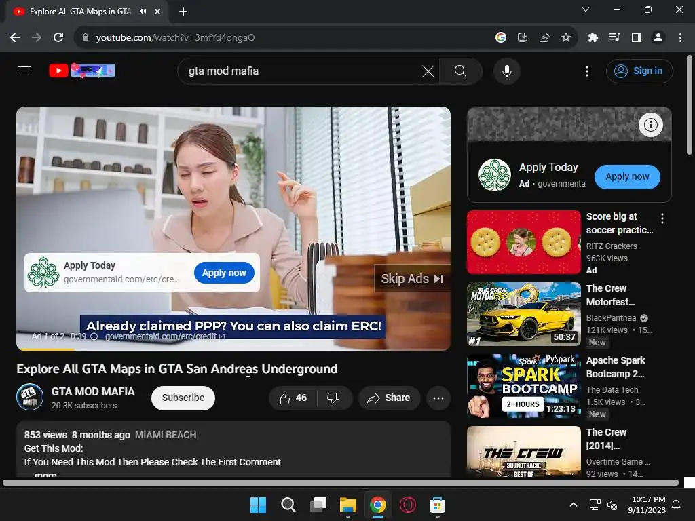Open Chrome profile avatar

pyautogui.click(x=658, y=38)
